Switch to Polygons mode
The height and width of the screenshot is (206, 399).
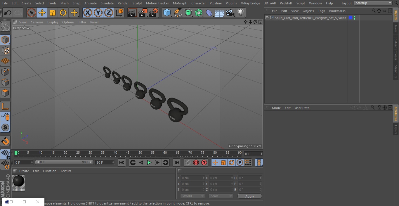[5, 93]
